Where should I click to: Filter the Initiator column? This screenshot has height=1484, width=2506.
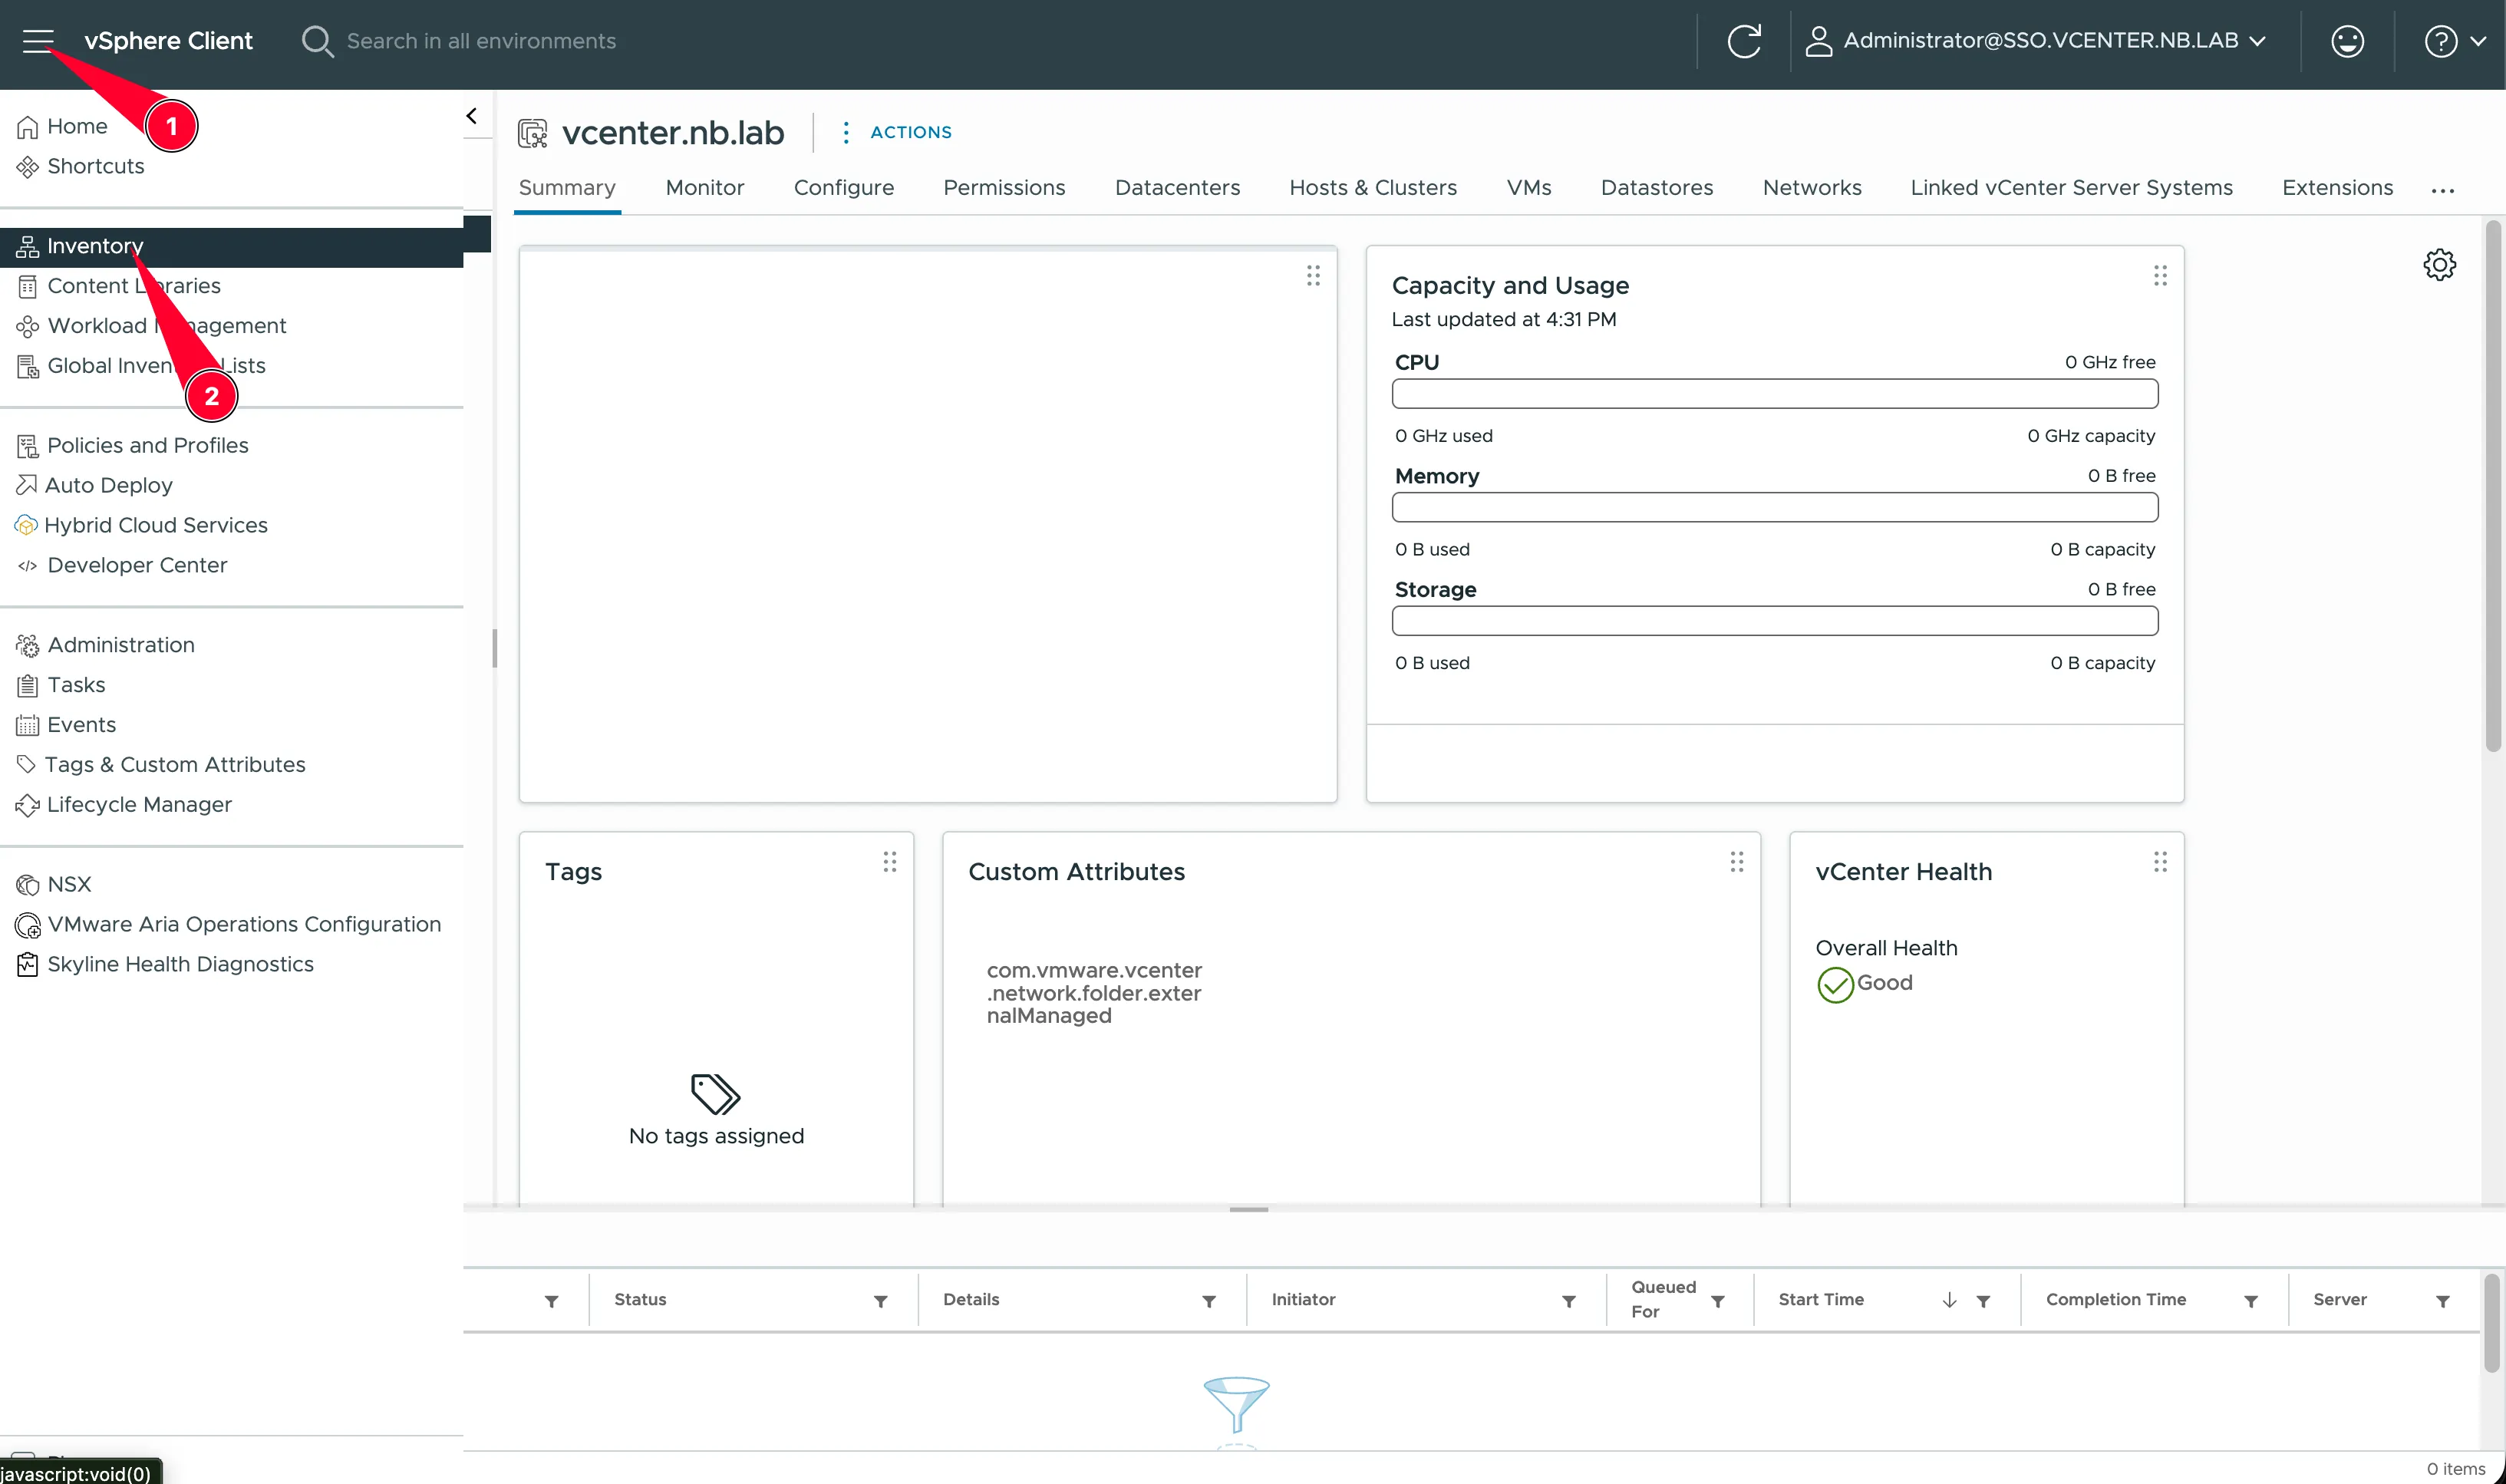click(1568, 1301)
